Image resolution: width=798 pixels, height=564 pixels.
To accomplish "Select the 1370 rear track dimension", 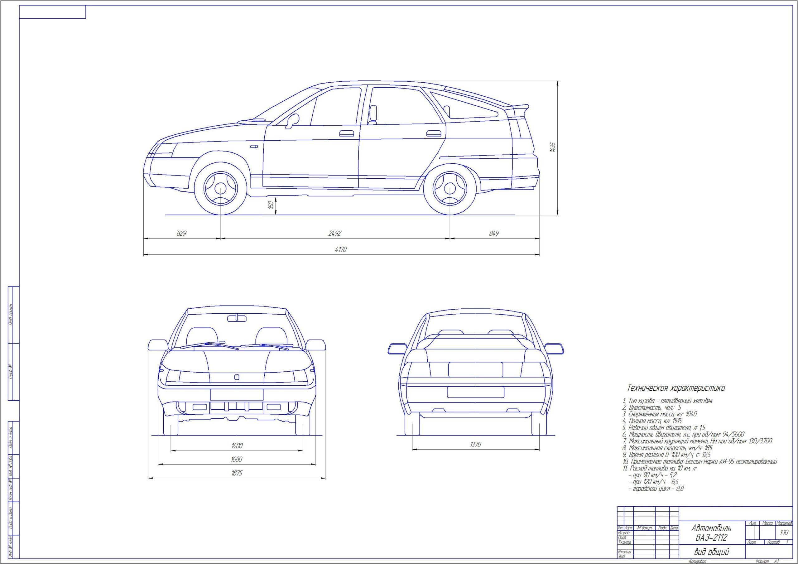I will click(x=475, y=444).
